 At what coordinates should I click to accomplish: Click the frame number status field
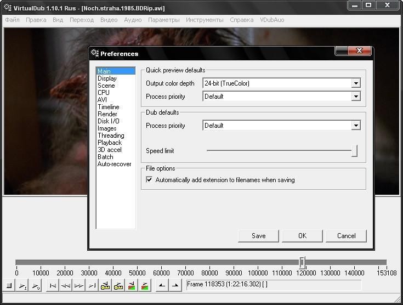click(274, 284)
